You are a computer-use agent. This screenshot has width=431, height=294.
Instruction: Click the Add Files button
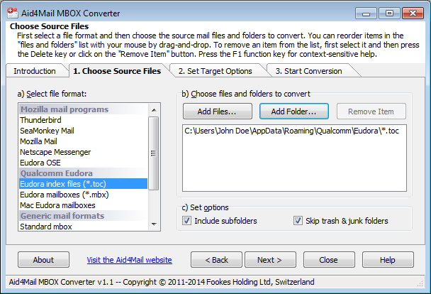pos(217,111)
